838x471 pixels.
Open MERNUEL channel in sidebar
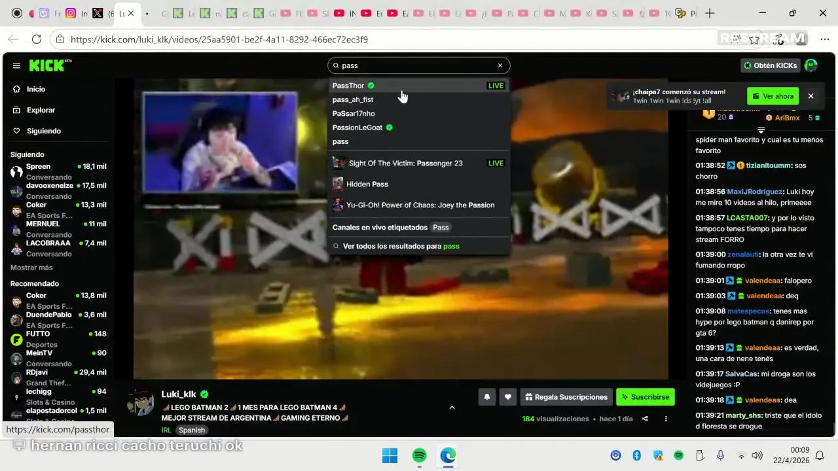click(x=58, y=228)
